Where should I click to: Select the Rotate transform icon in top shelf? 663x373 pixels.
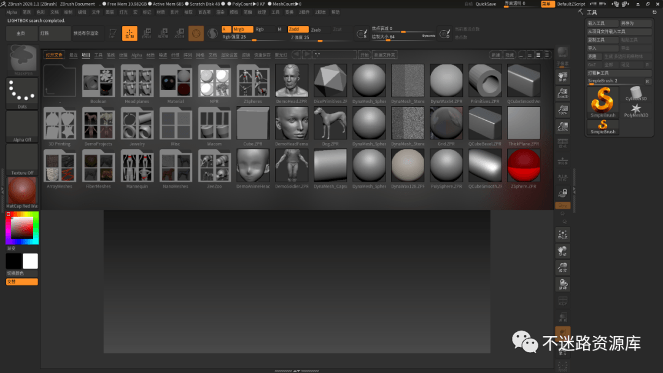coord(179,33)
